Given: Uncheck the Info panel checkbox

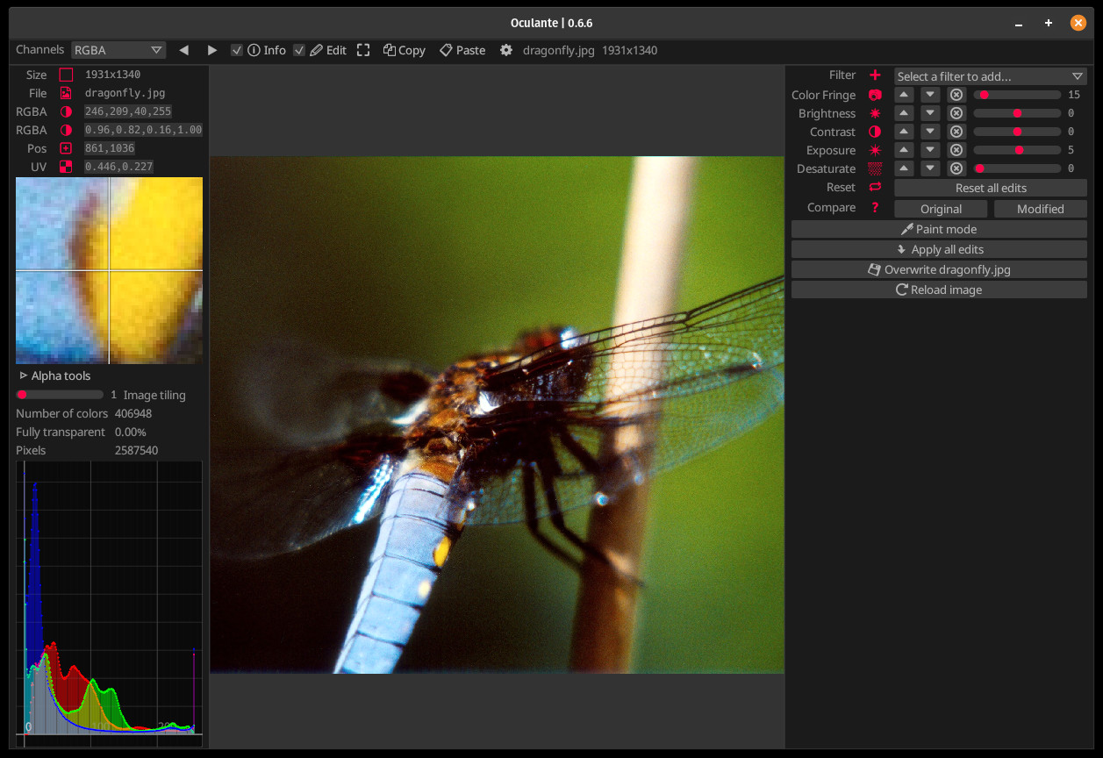Looking at the screenshot, I should [x=237, y=50].
